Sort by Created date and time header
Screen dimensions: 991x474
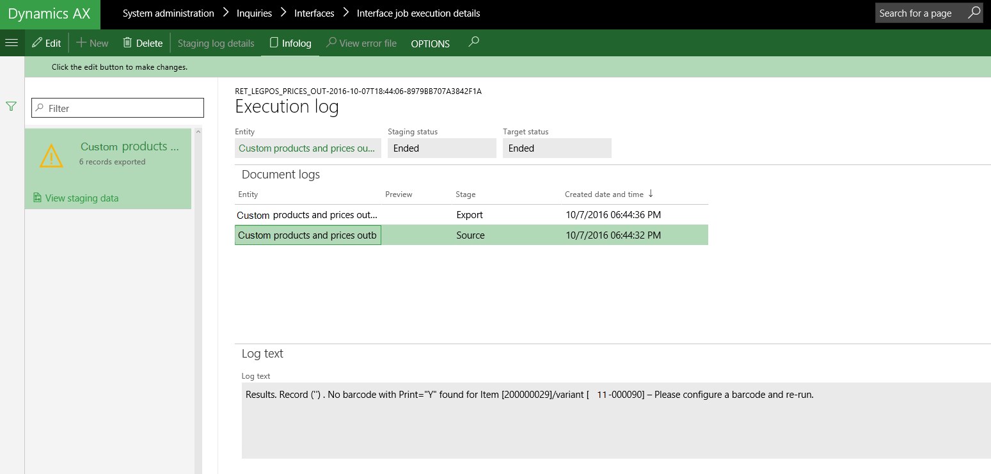609,194
